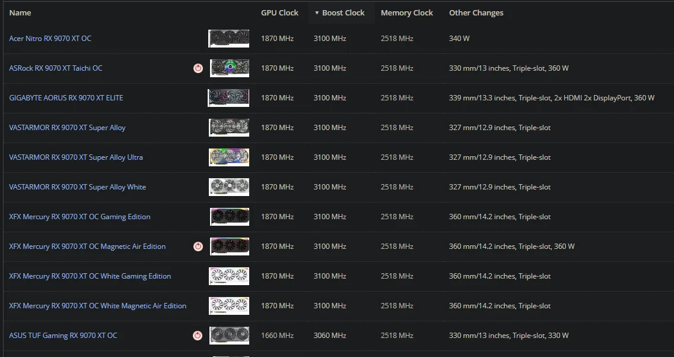Open XFX Mercury OC White Magnetic Air Edition link
The image size is (674, 357).
pyautogui.click(x=97, y=306)
